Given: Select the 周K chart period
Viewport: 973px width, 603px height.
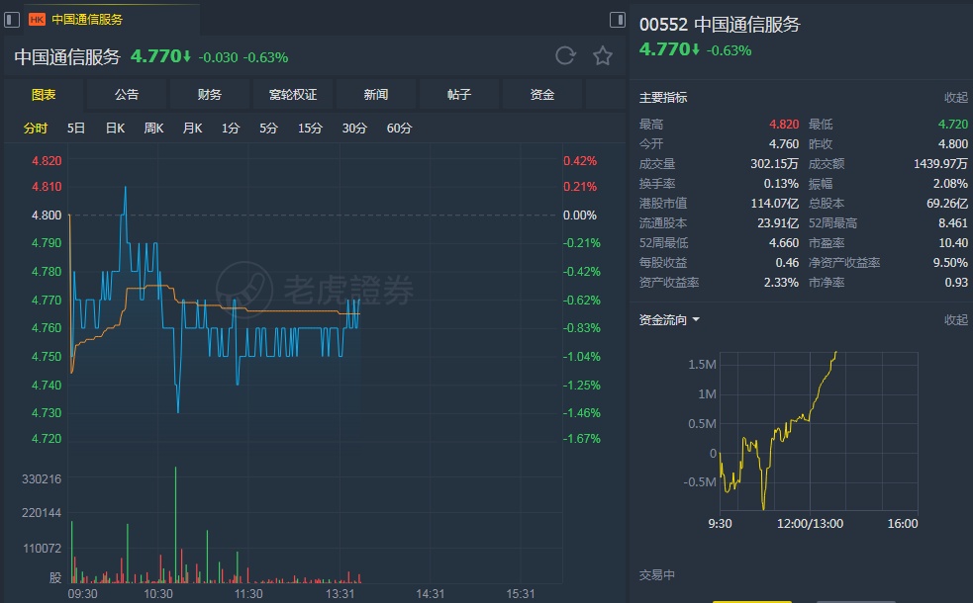Looking at the screenshot, I should coord(153,129).
